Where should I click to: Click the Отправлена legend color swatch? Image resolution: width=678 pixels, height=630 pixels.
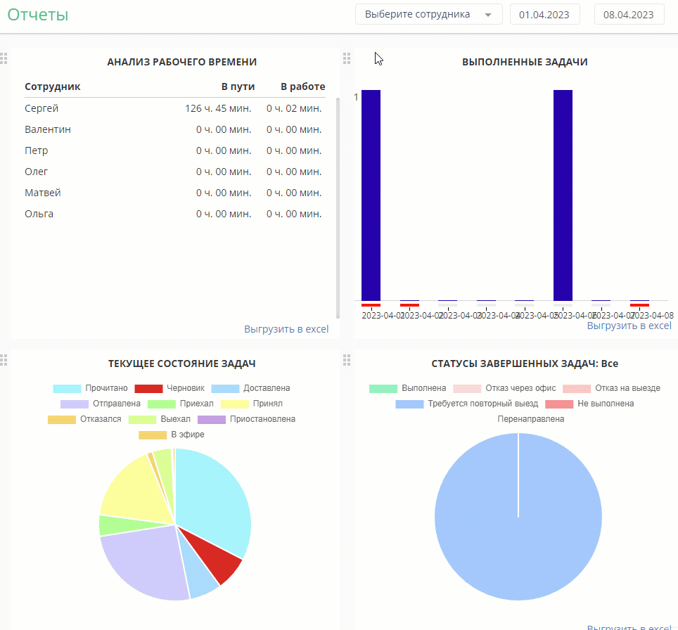(75, 404)
